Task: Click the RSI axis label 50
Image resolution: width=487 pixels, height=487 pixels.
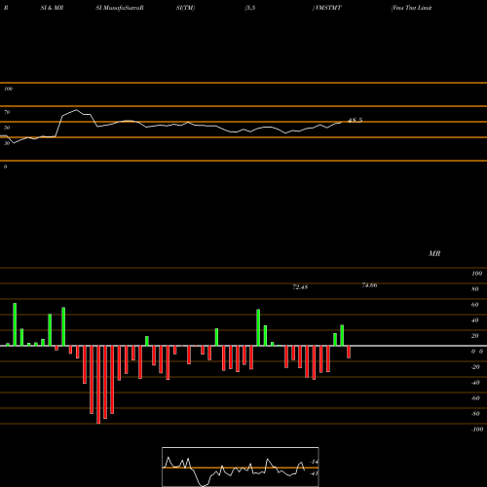Action: click(7, 128)
